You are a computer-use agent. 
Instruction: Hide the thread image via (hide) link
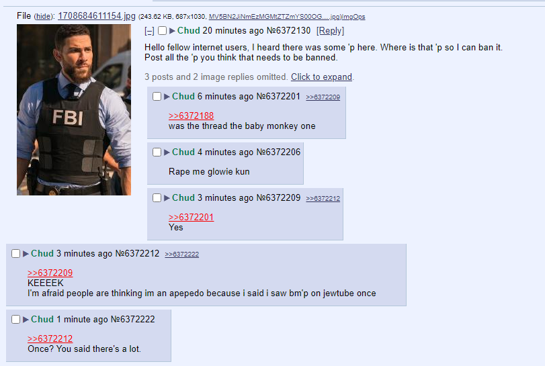tap(43, 16)
